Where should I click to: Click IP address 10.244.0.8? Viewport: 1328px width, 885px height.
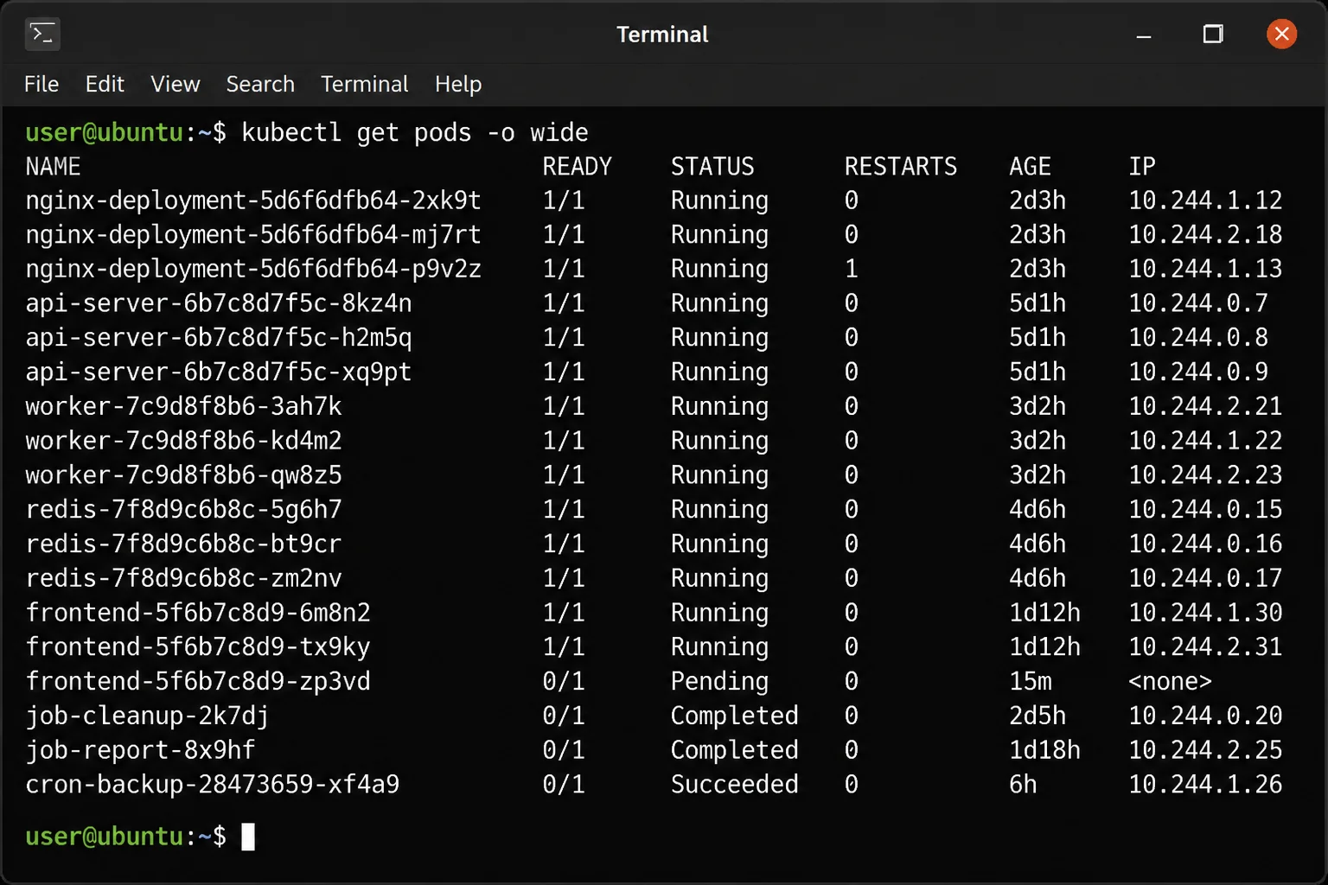click(1198, 338)
